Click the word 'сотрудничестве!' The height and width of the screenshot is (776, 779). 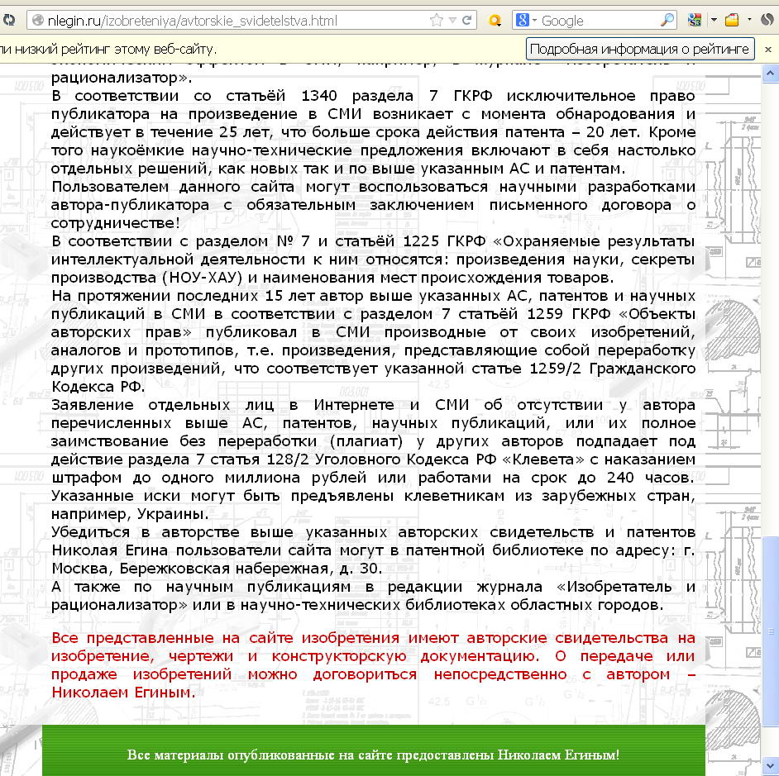click(115, 223)
